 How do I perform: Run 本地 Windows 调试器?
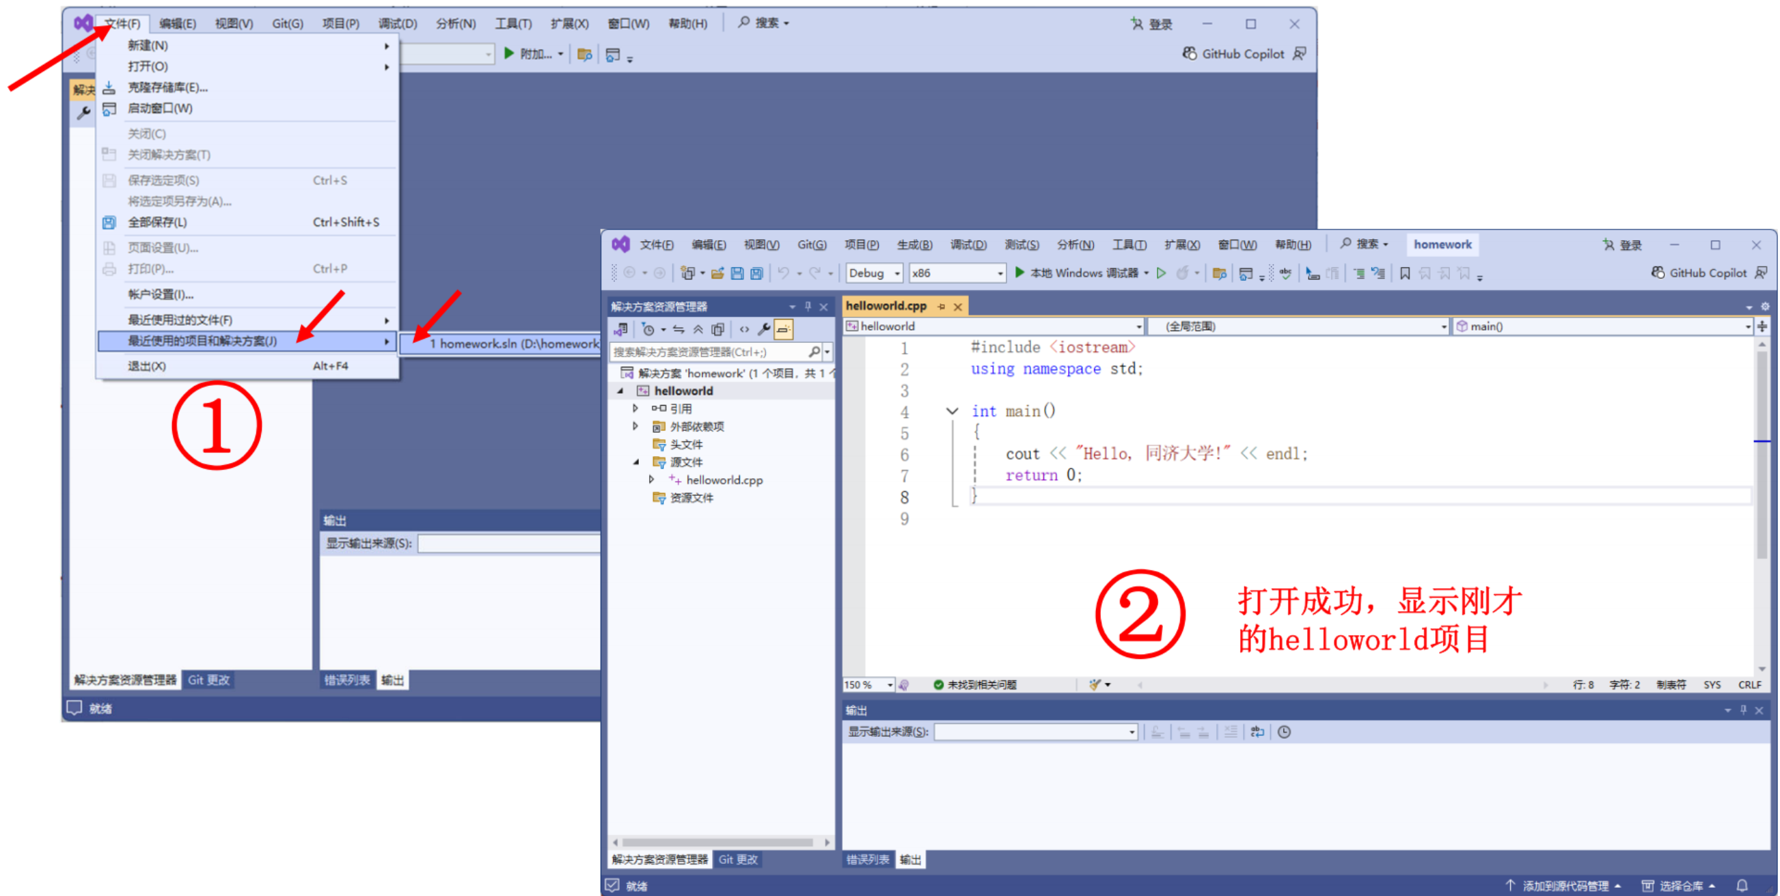(1077, 274)
